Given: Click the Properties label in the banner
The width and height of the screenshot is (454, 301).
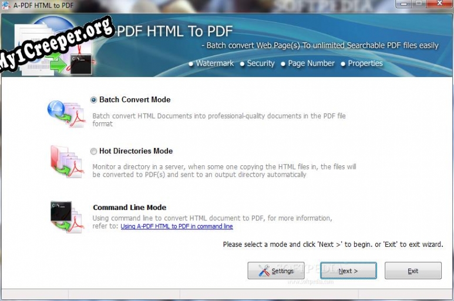Looking at the screenshot, I should click(x=365, y=63).
